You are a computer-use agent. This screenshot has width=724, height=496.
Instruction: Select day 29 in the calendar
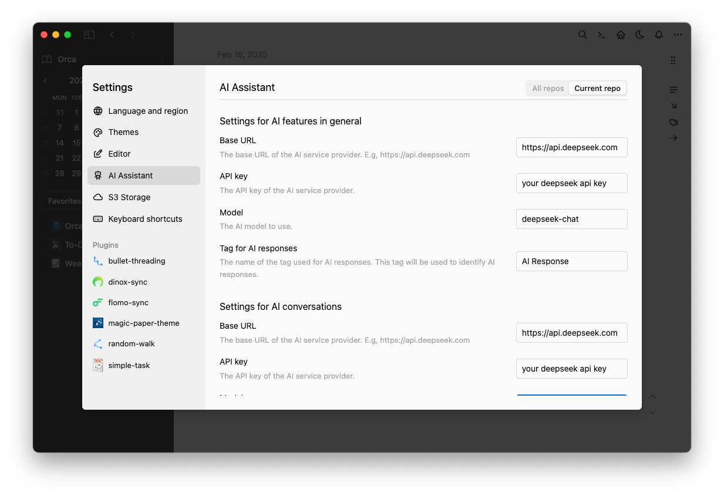[x=76, y=173]
